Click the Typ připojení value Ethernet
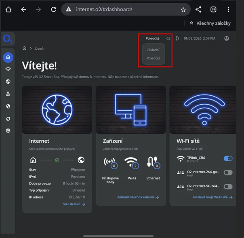The width and height of the screenshot is (244, 238). (x=79, y=190)
